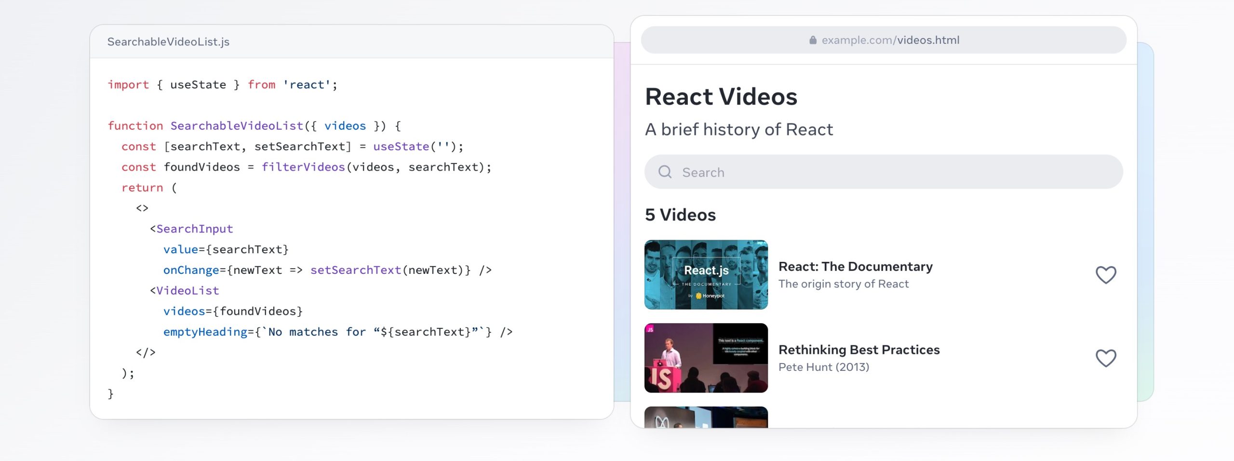Click the React Videos heading

click(721, 96)
